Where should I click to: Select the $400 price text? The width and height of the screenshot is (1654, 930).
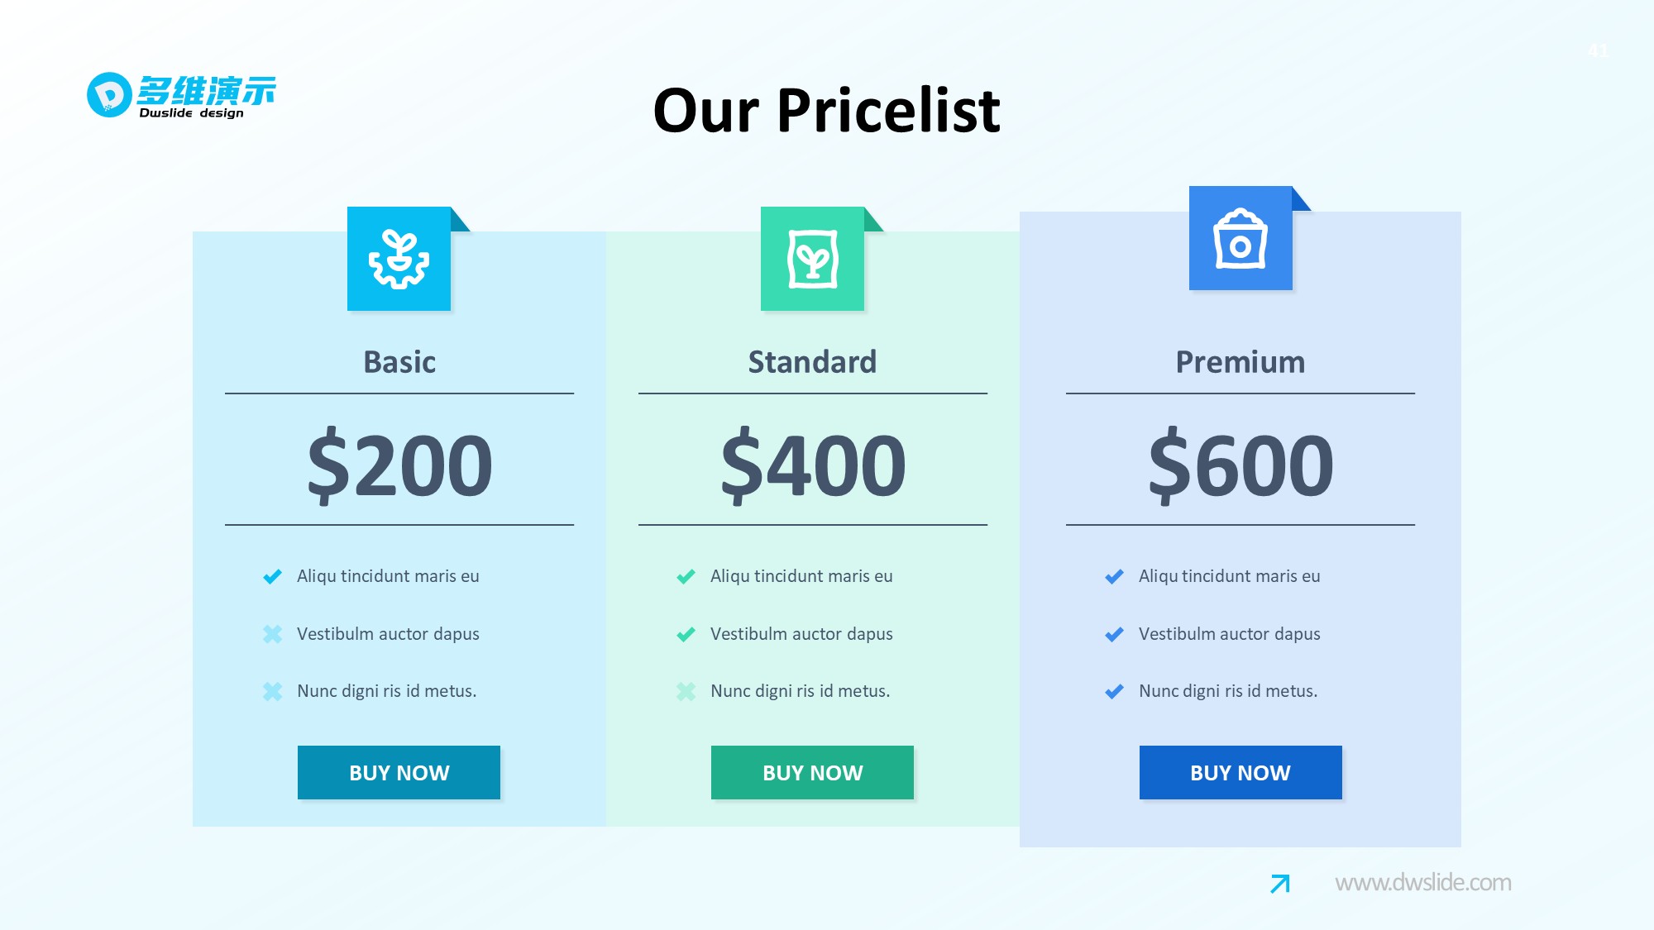(x=813, y=465)
